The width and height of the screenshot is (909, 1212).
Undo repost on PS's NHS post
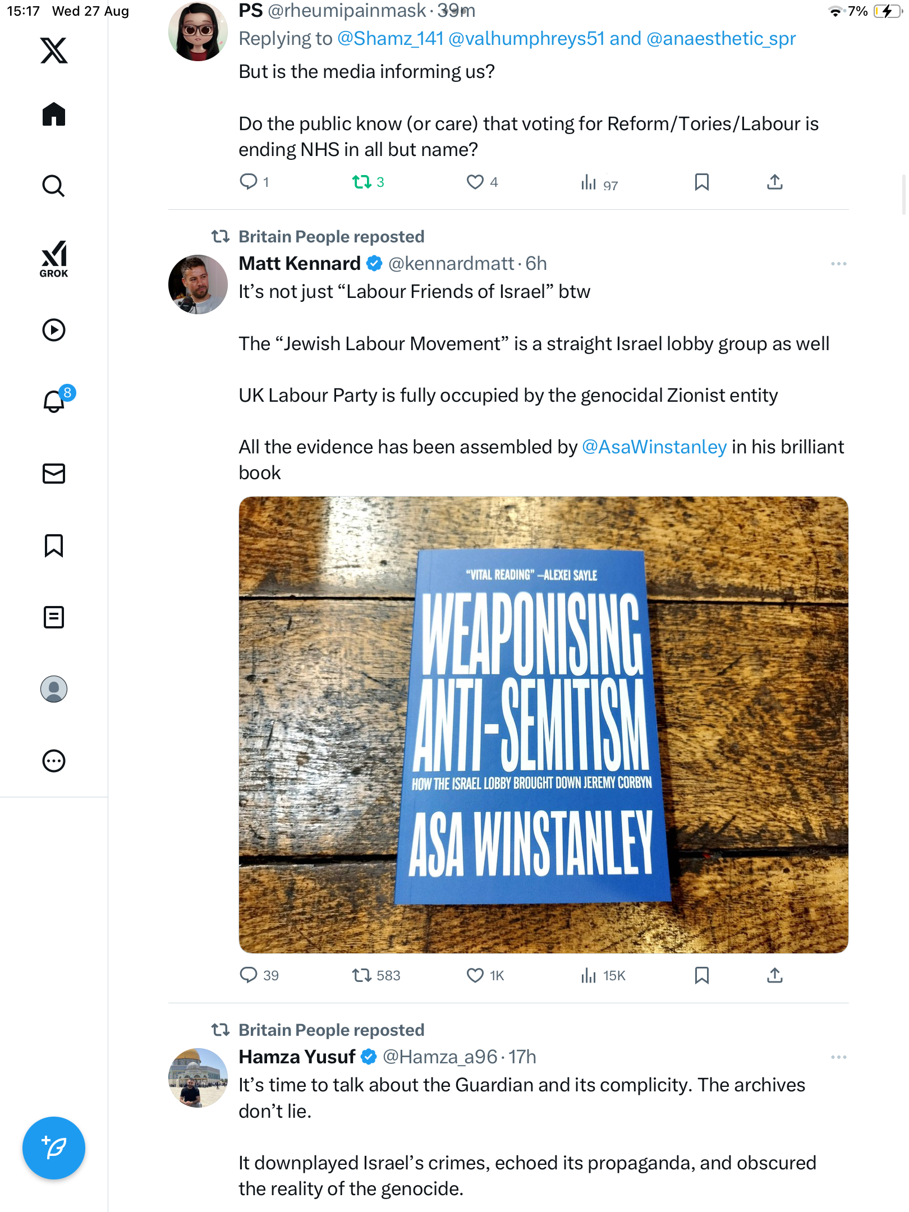point(362,182)
